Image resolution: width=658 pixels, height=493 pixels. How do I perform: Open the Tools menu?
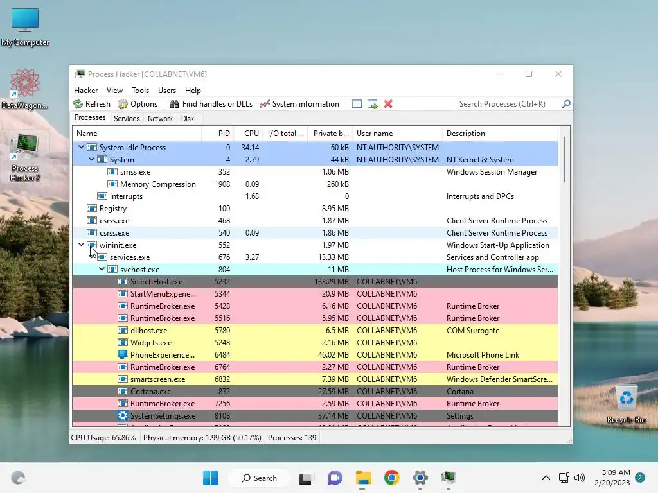click(140, 90)
